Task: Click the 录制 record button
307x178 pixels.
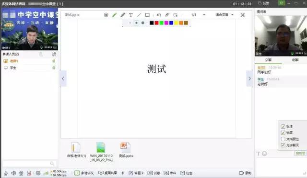Action: 245,173
